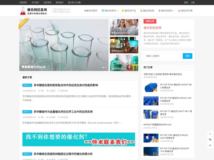The width and height of the screenshot is (214, 160).
Task: Open NT CAT T45L 催化剂 title
Action: [x=174, y=137]
